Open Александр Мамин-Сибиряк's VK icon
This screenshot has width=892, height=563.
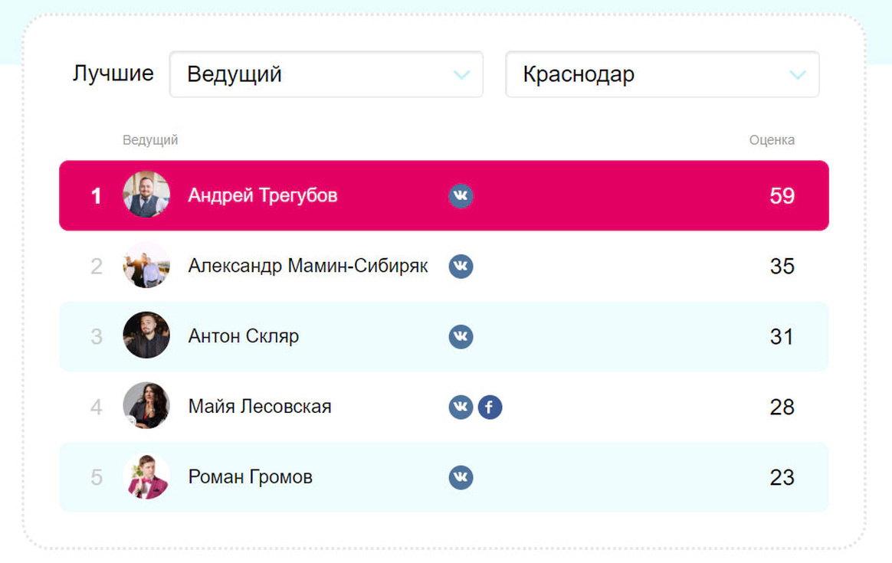coord(461,266)
